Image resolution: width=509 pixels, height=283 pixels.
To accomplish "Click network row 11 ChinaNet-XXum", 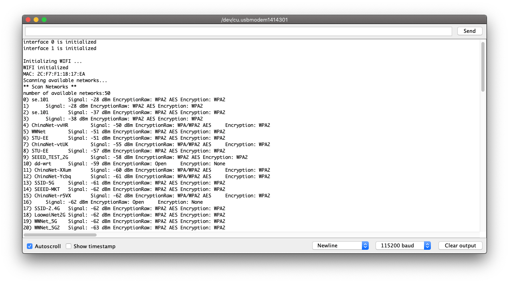I will pos(147,170).
